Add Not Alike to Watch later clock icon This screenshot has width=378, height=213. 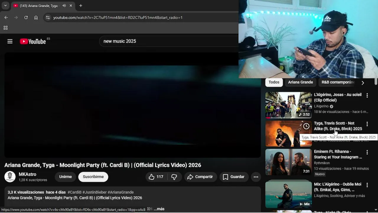click(x=306, y=126)
